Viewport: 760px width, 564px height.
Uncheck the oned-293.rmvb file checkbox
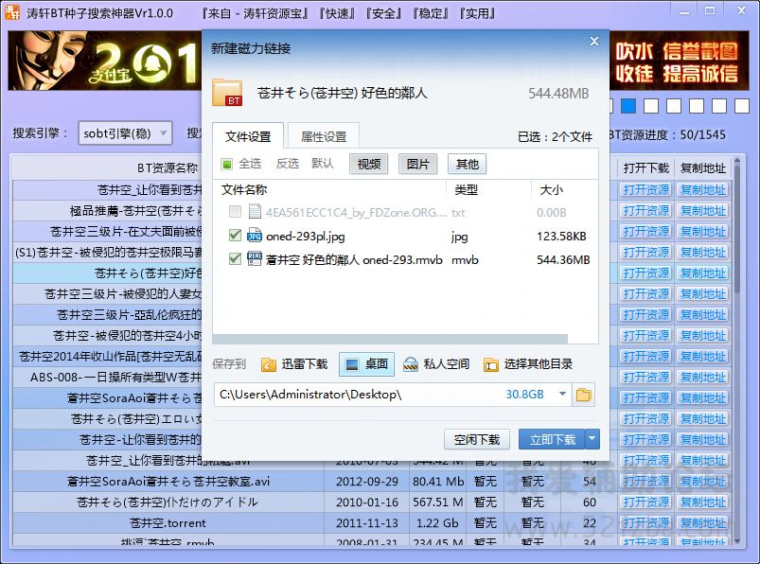click(235, 259)
